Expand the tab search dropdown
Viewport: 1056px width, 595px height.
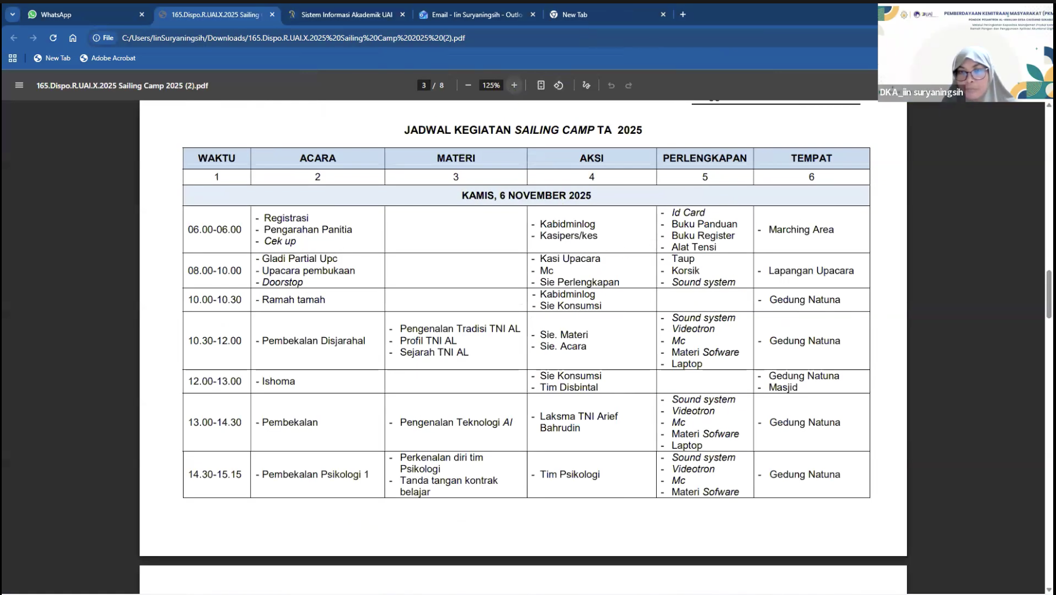(12, 15)
